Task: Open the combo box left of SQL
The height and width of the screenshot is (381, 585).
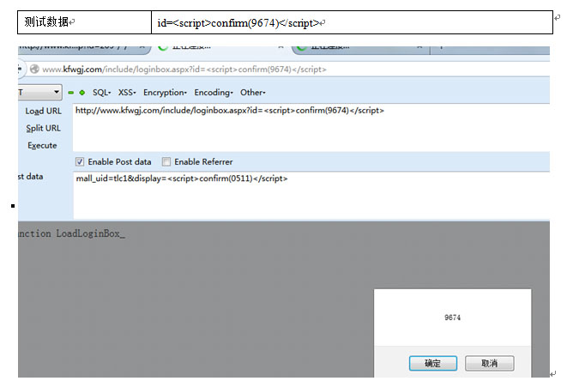Action: pos(40,92)
